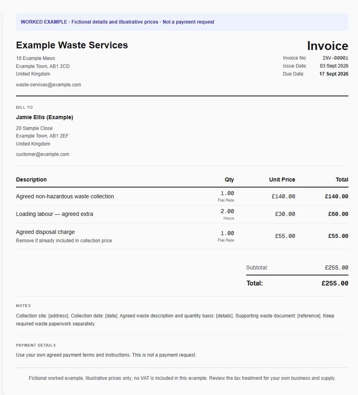Viewport: 358px width, 395px height.
Task: Click the 'Example Town, AB1 2CD' line
Action: coord(43,66)
